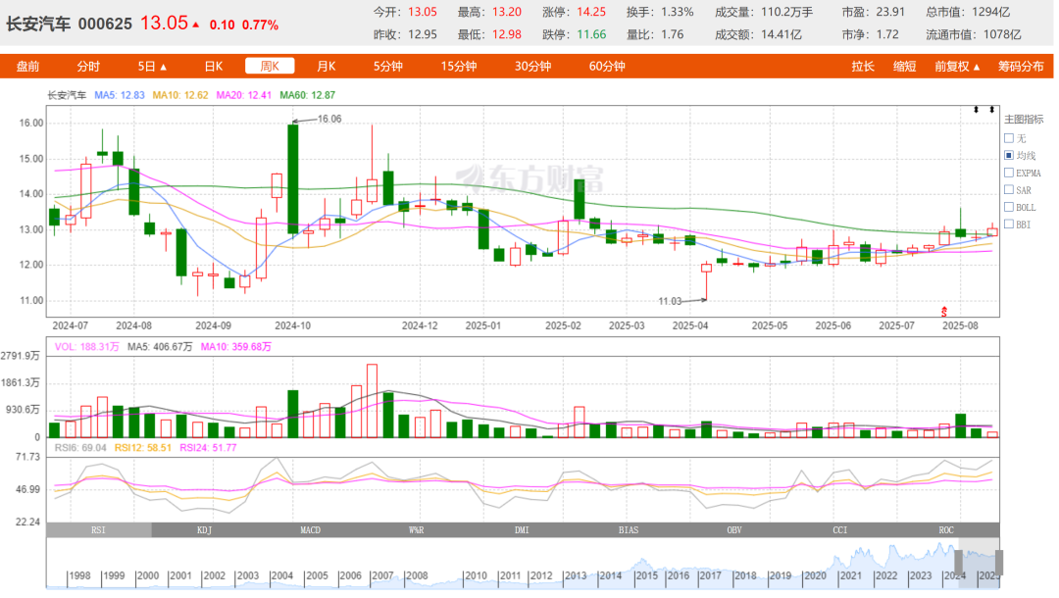Image resolution: width=1059 pixels, height=598 pixels.
Task: Click the RSI12: 58.51 label
Action: [x=143, y=447]
